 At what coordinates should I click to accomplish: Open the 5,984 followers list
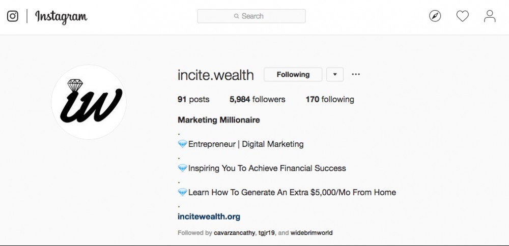tap(257, 100)
